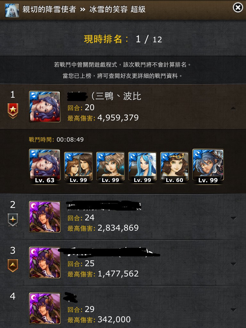Viewport: 246px width, 328px height.
Task: Click the rank 1 leader's blue-haired portrait
Action: coord(45,107)
